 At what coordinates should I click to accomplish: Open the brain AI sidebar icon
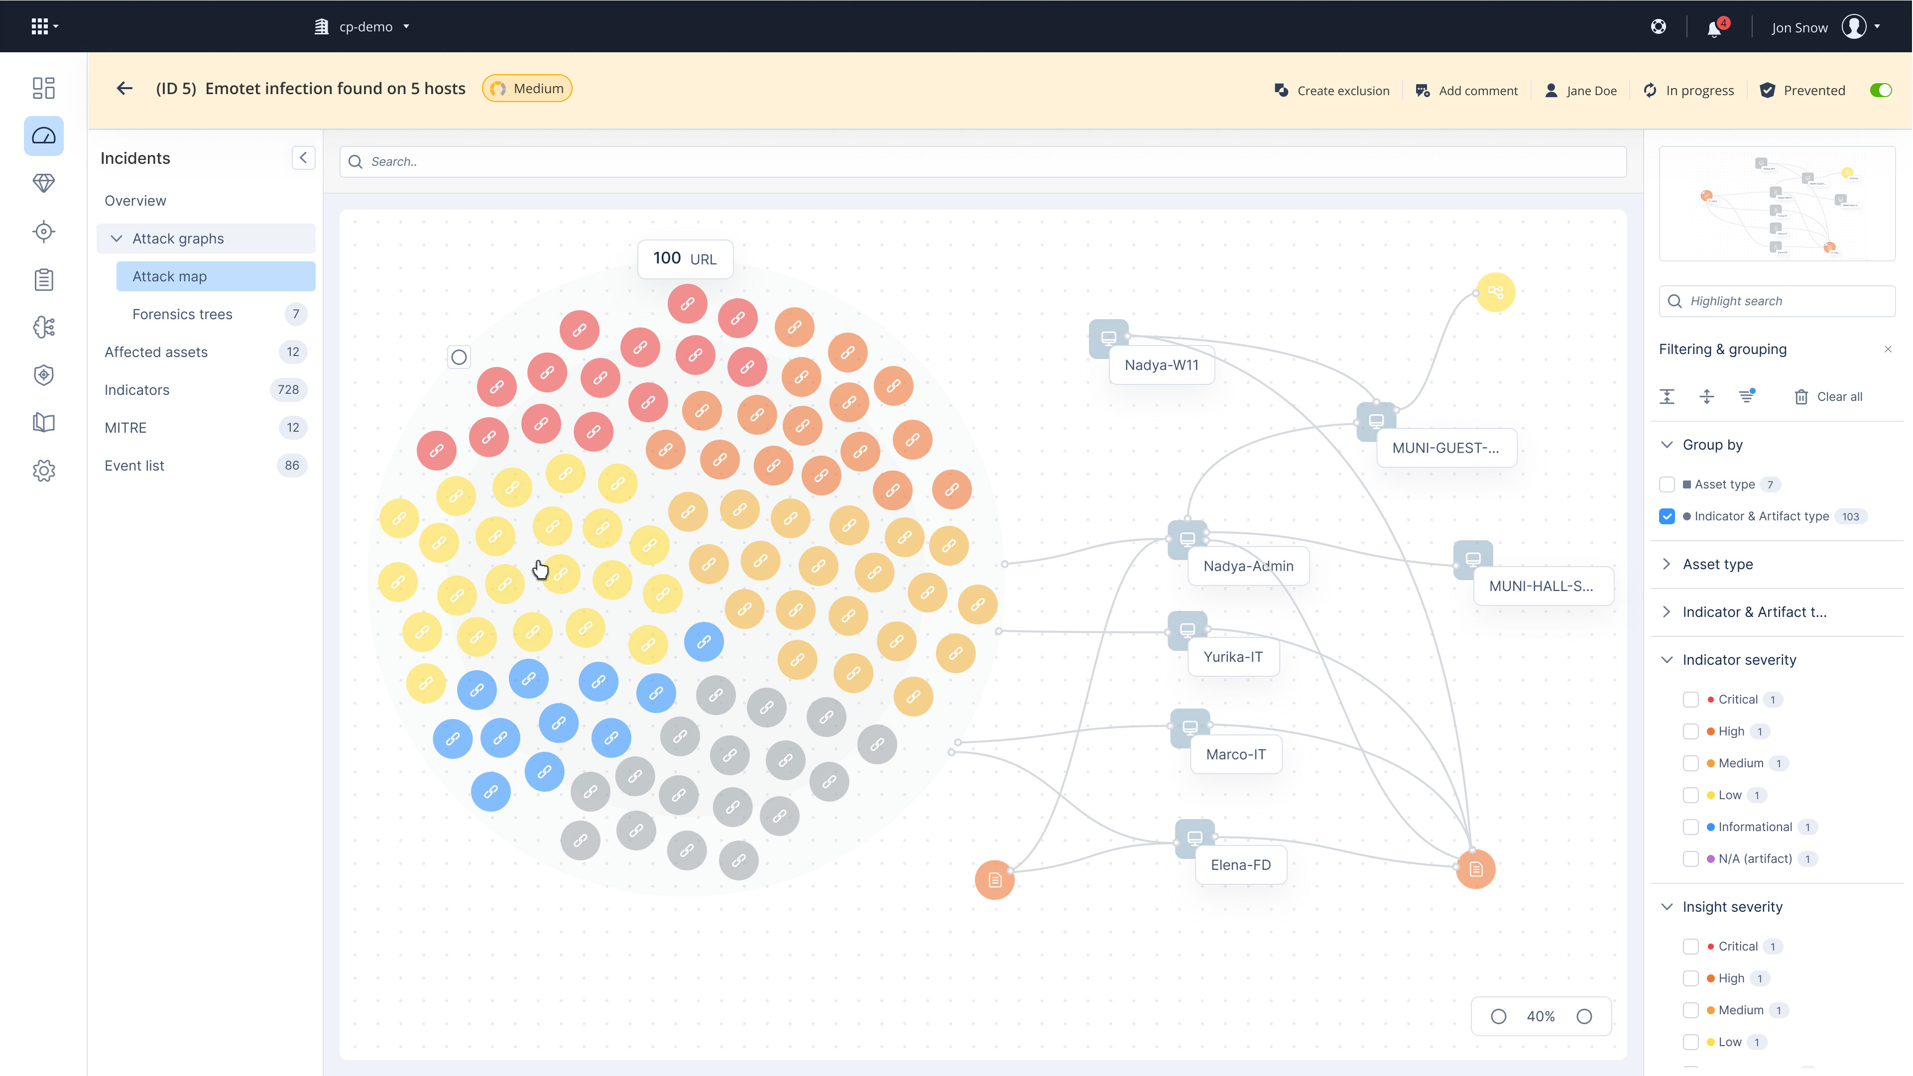click(44, 327)
